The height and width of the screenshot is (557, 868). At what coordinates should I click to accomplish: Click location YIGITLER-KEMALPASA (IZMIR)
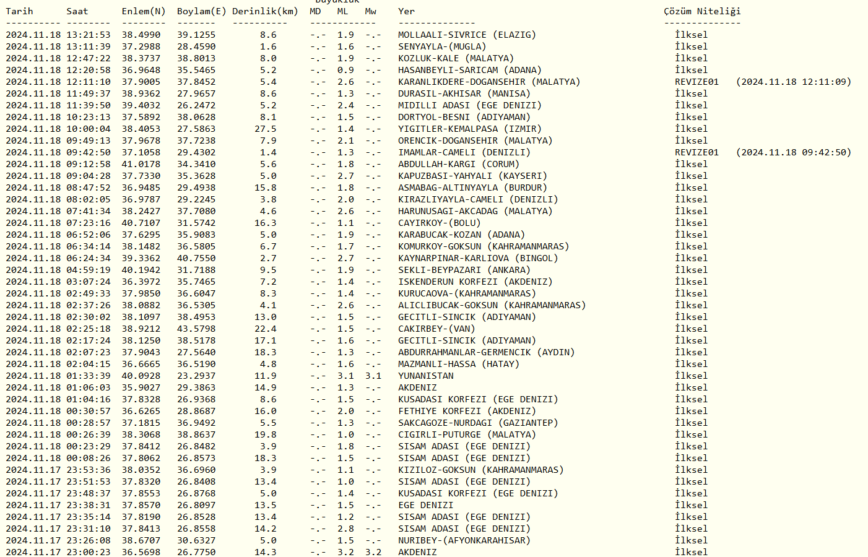coord(470,129)
